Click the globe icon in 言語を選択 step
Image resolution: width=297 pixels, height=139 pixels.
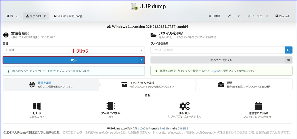coord(32,85)
